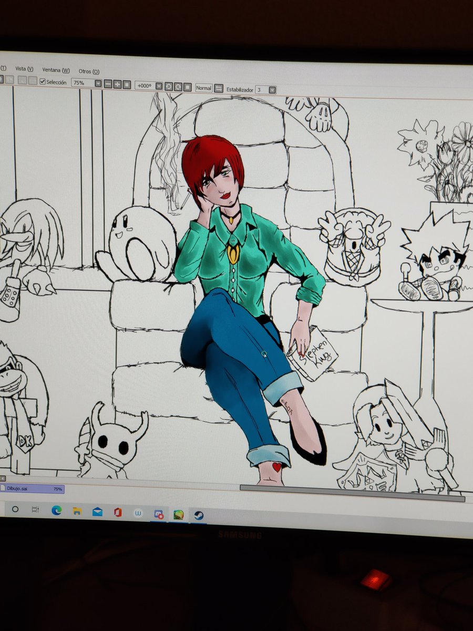
Task: Open Task View on the taskbar
Action: pos(35,510)
